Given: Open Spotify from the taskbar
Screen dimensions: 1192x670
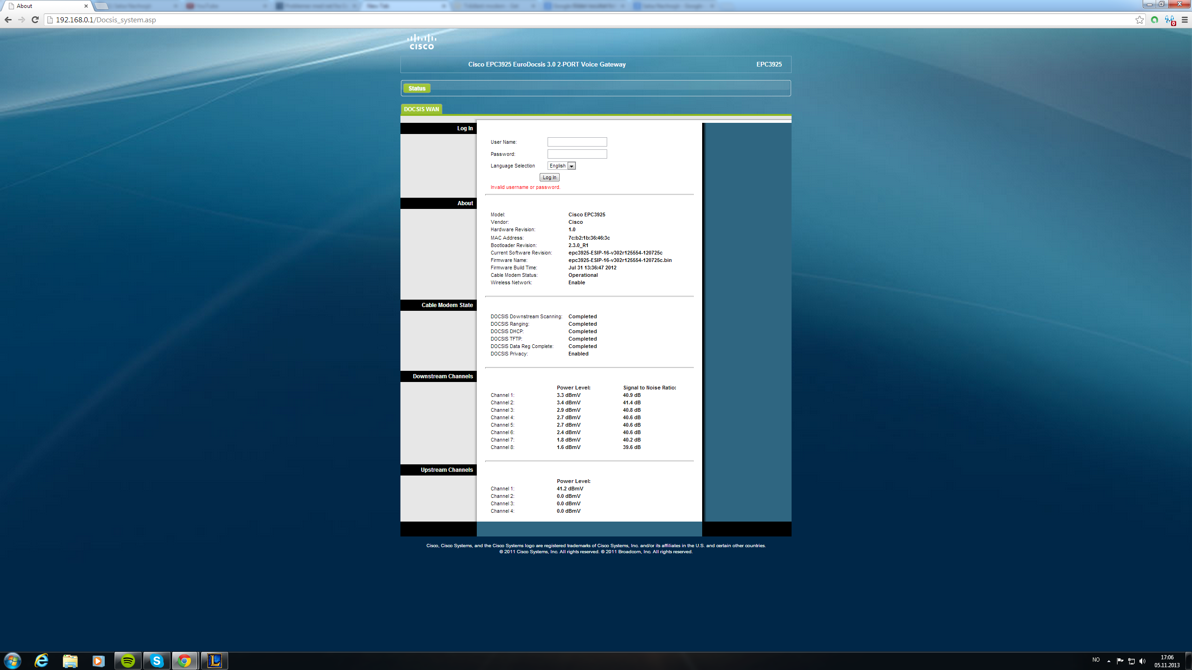Looking at the screenshot, I should (x=128, y=661).
